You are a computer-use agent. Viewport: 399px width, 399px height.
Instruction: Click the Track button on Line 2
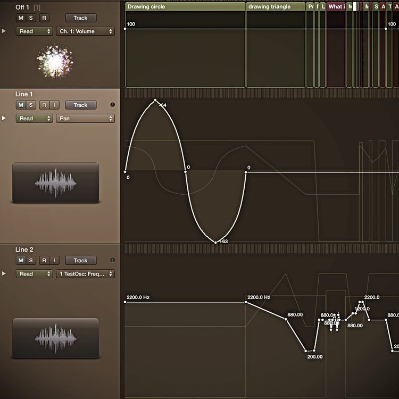click(80, 260)
